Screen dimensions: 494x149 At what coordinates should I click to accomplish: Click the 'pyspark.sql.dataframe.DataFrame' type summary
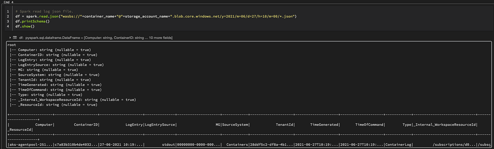pyautogui.click(x=99, y=38)
